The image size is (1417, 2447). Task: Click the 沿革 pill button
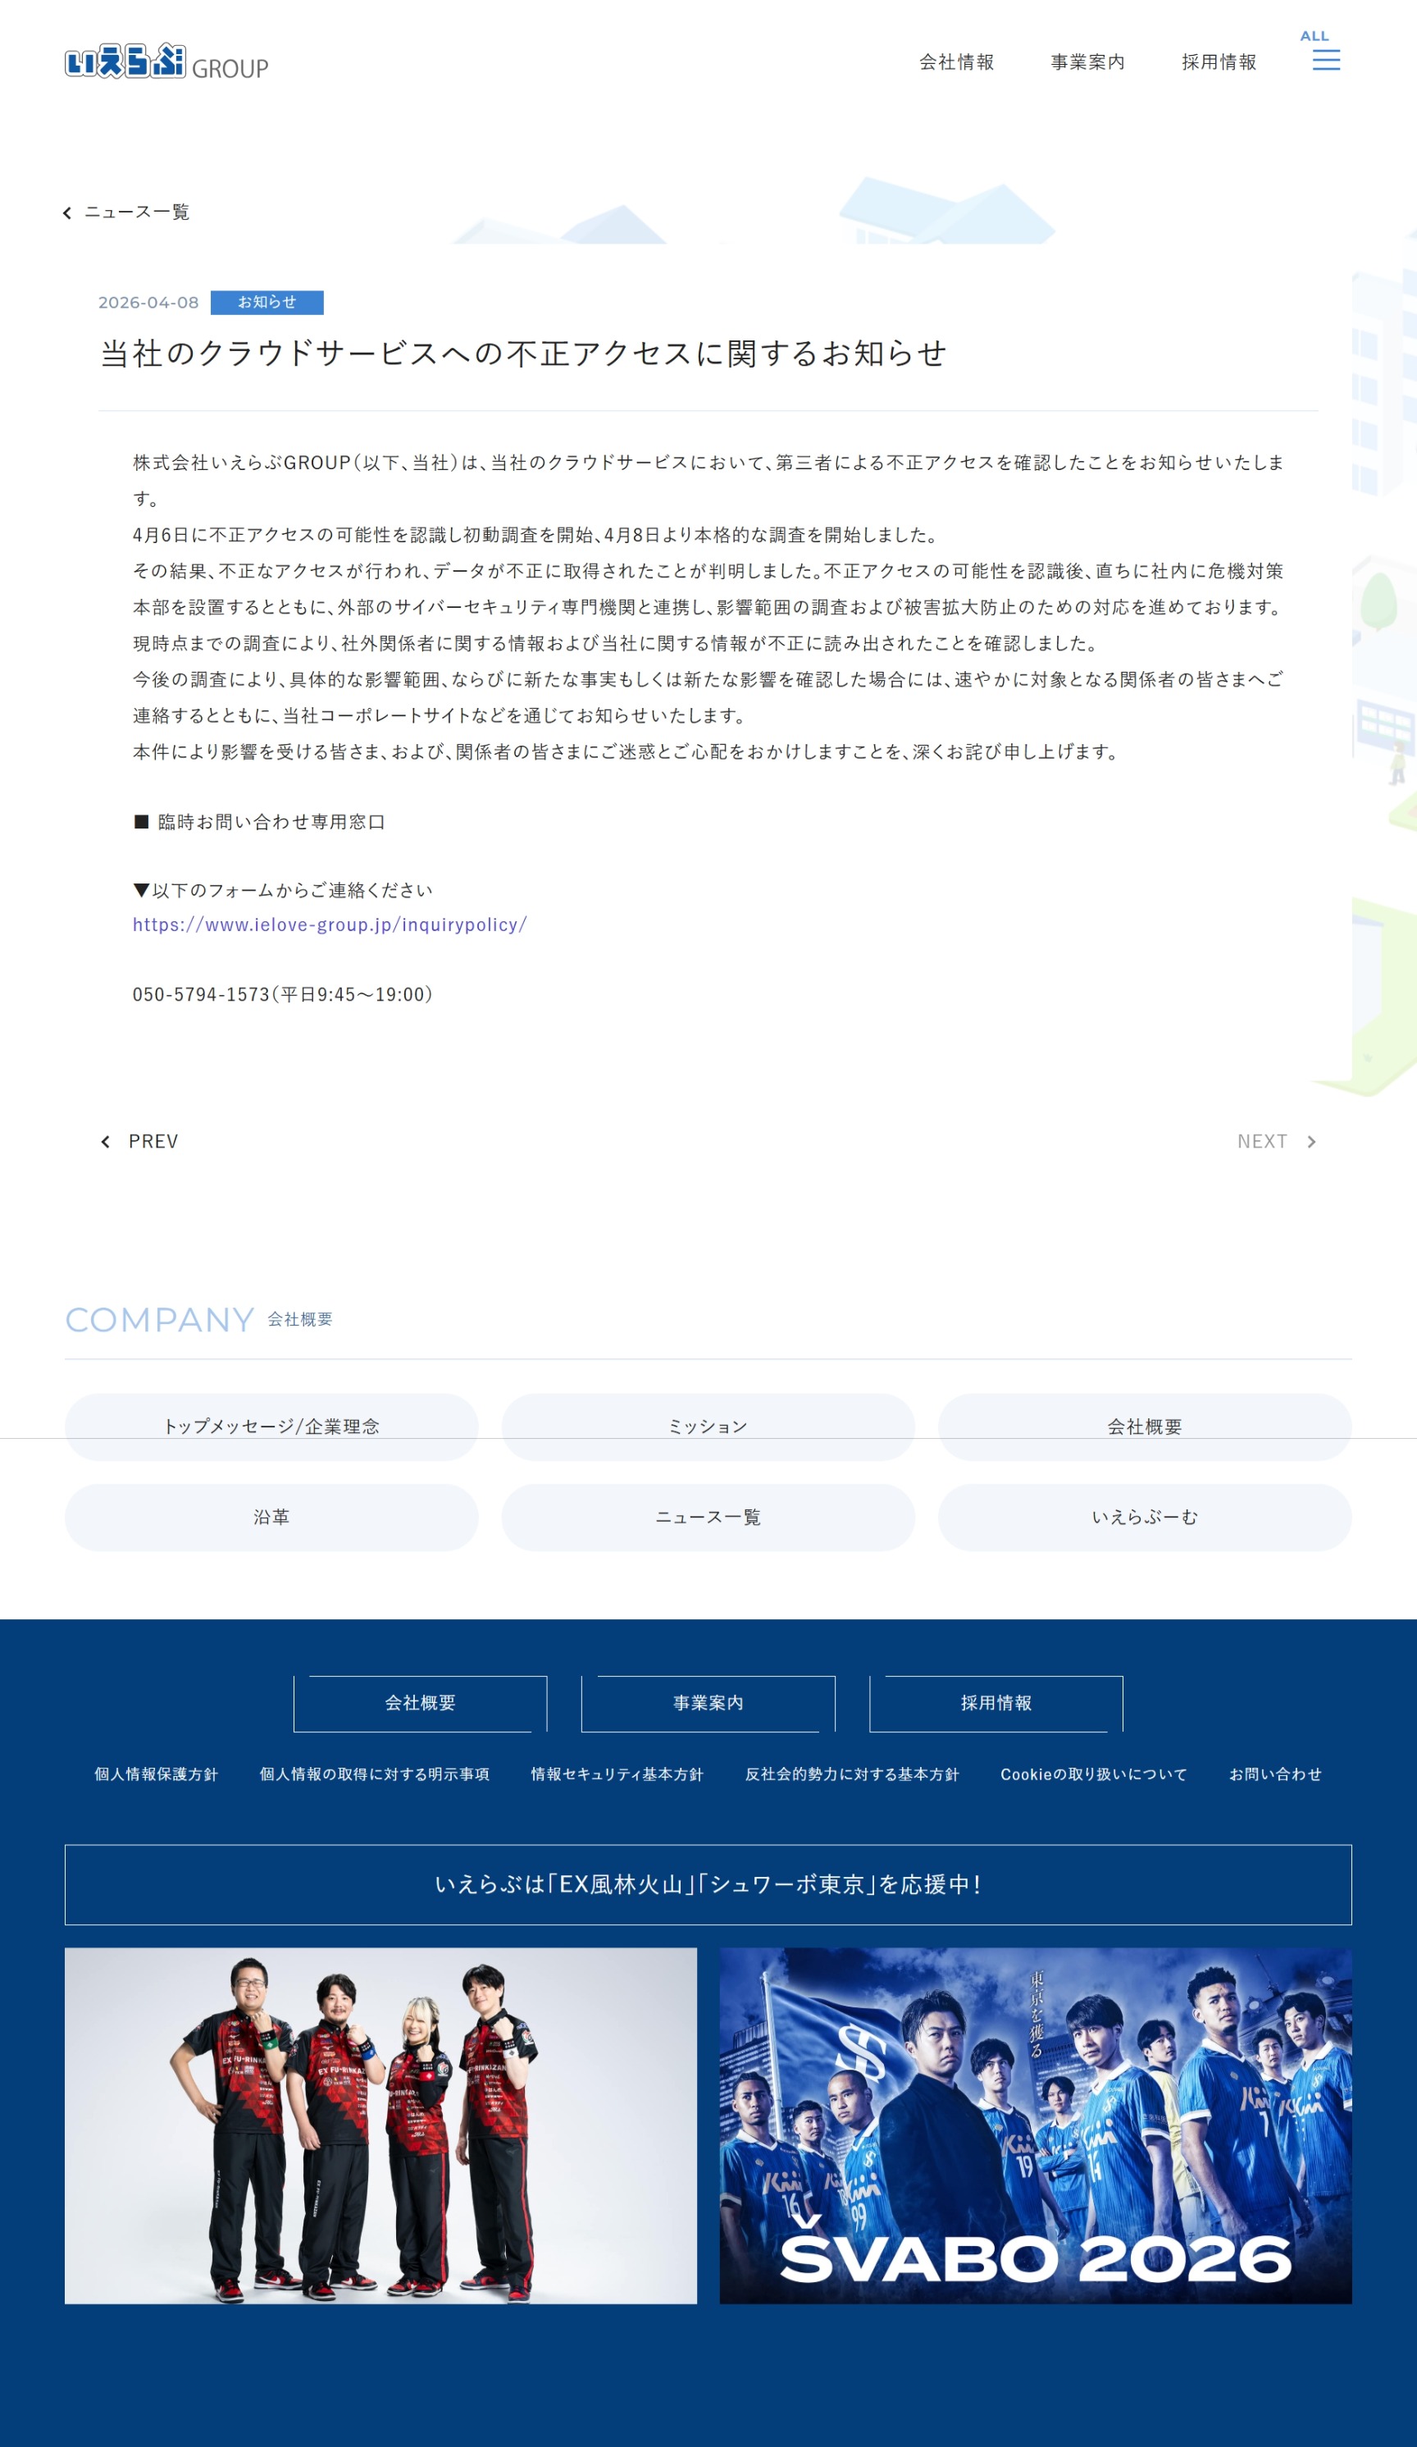pos(271,1517)
